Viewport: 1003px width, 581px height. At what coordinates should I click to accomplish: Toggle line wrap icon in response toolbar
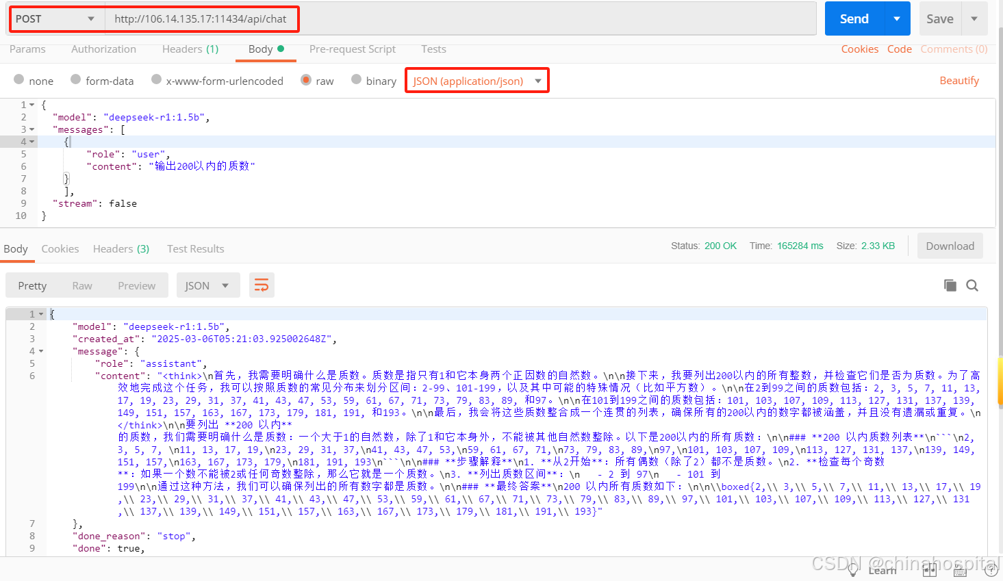[262, 285]
